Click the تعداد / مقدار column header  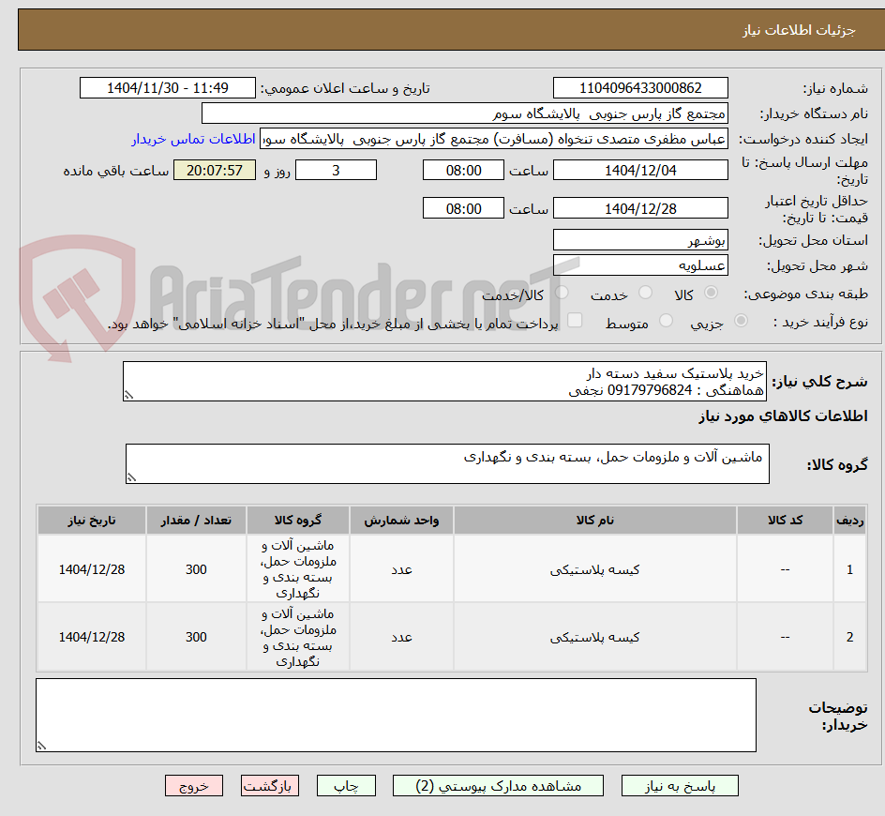click(196, 521)
